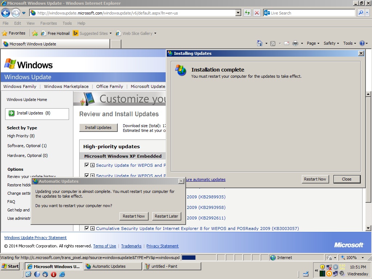Click the gear icon in the system tray
Screen dimensions: 372x279
(x=335, y=267)
